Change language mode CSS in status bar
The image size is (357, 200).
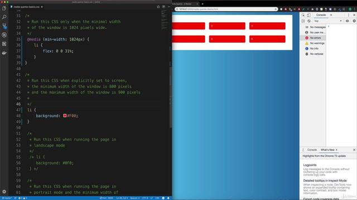157,198
